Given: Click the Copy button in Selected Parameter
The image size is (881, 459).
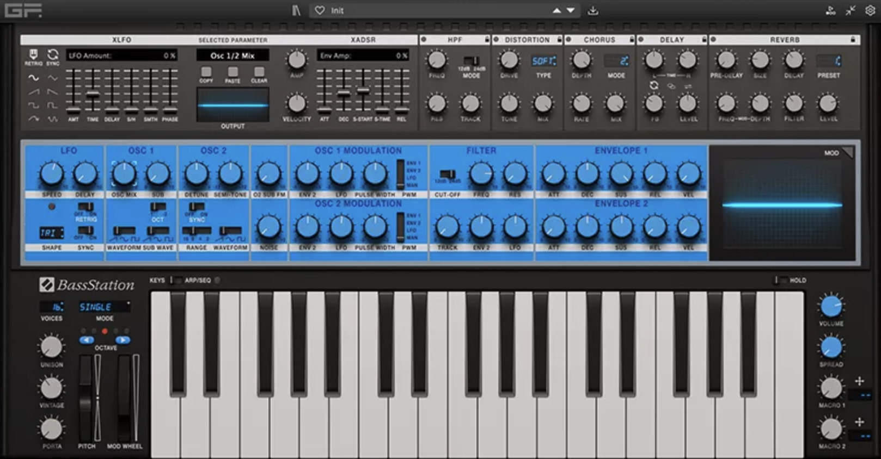Looking at the screenshot, I should [206, 72].
